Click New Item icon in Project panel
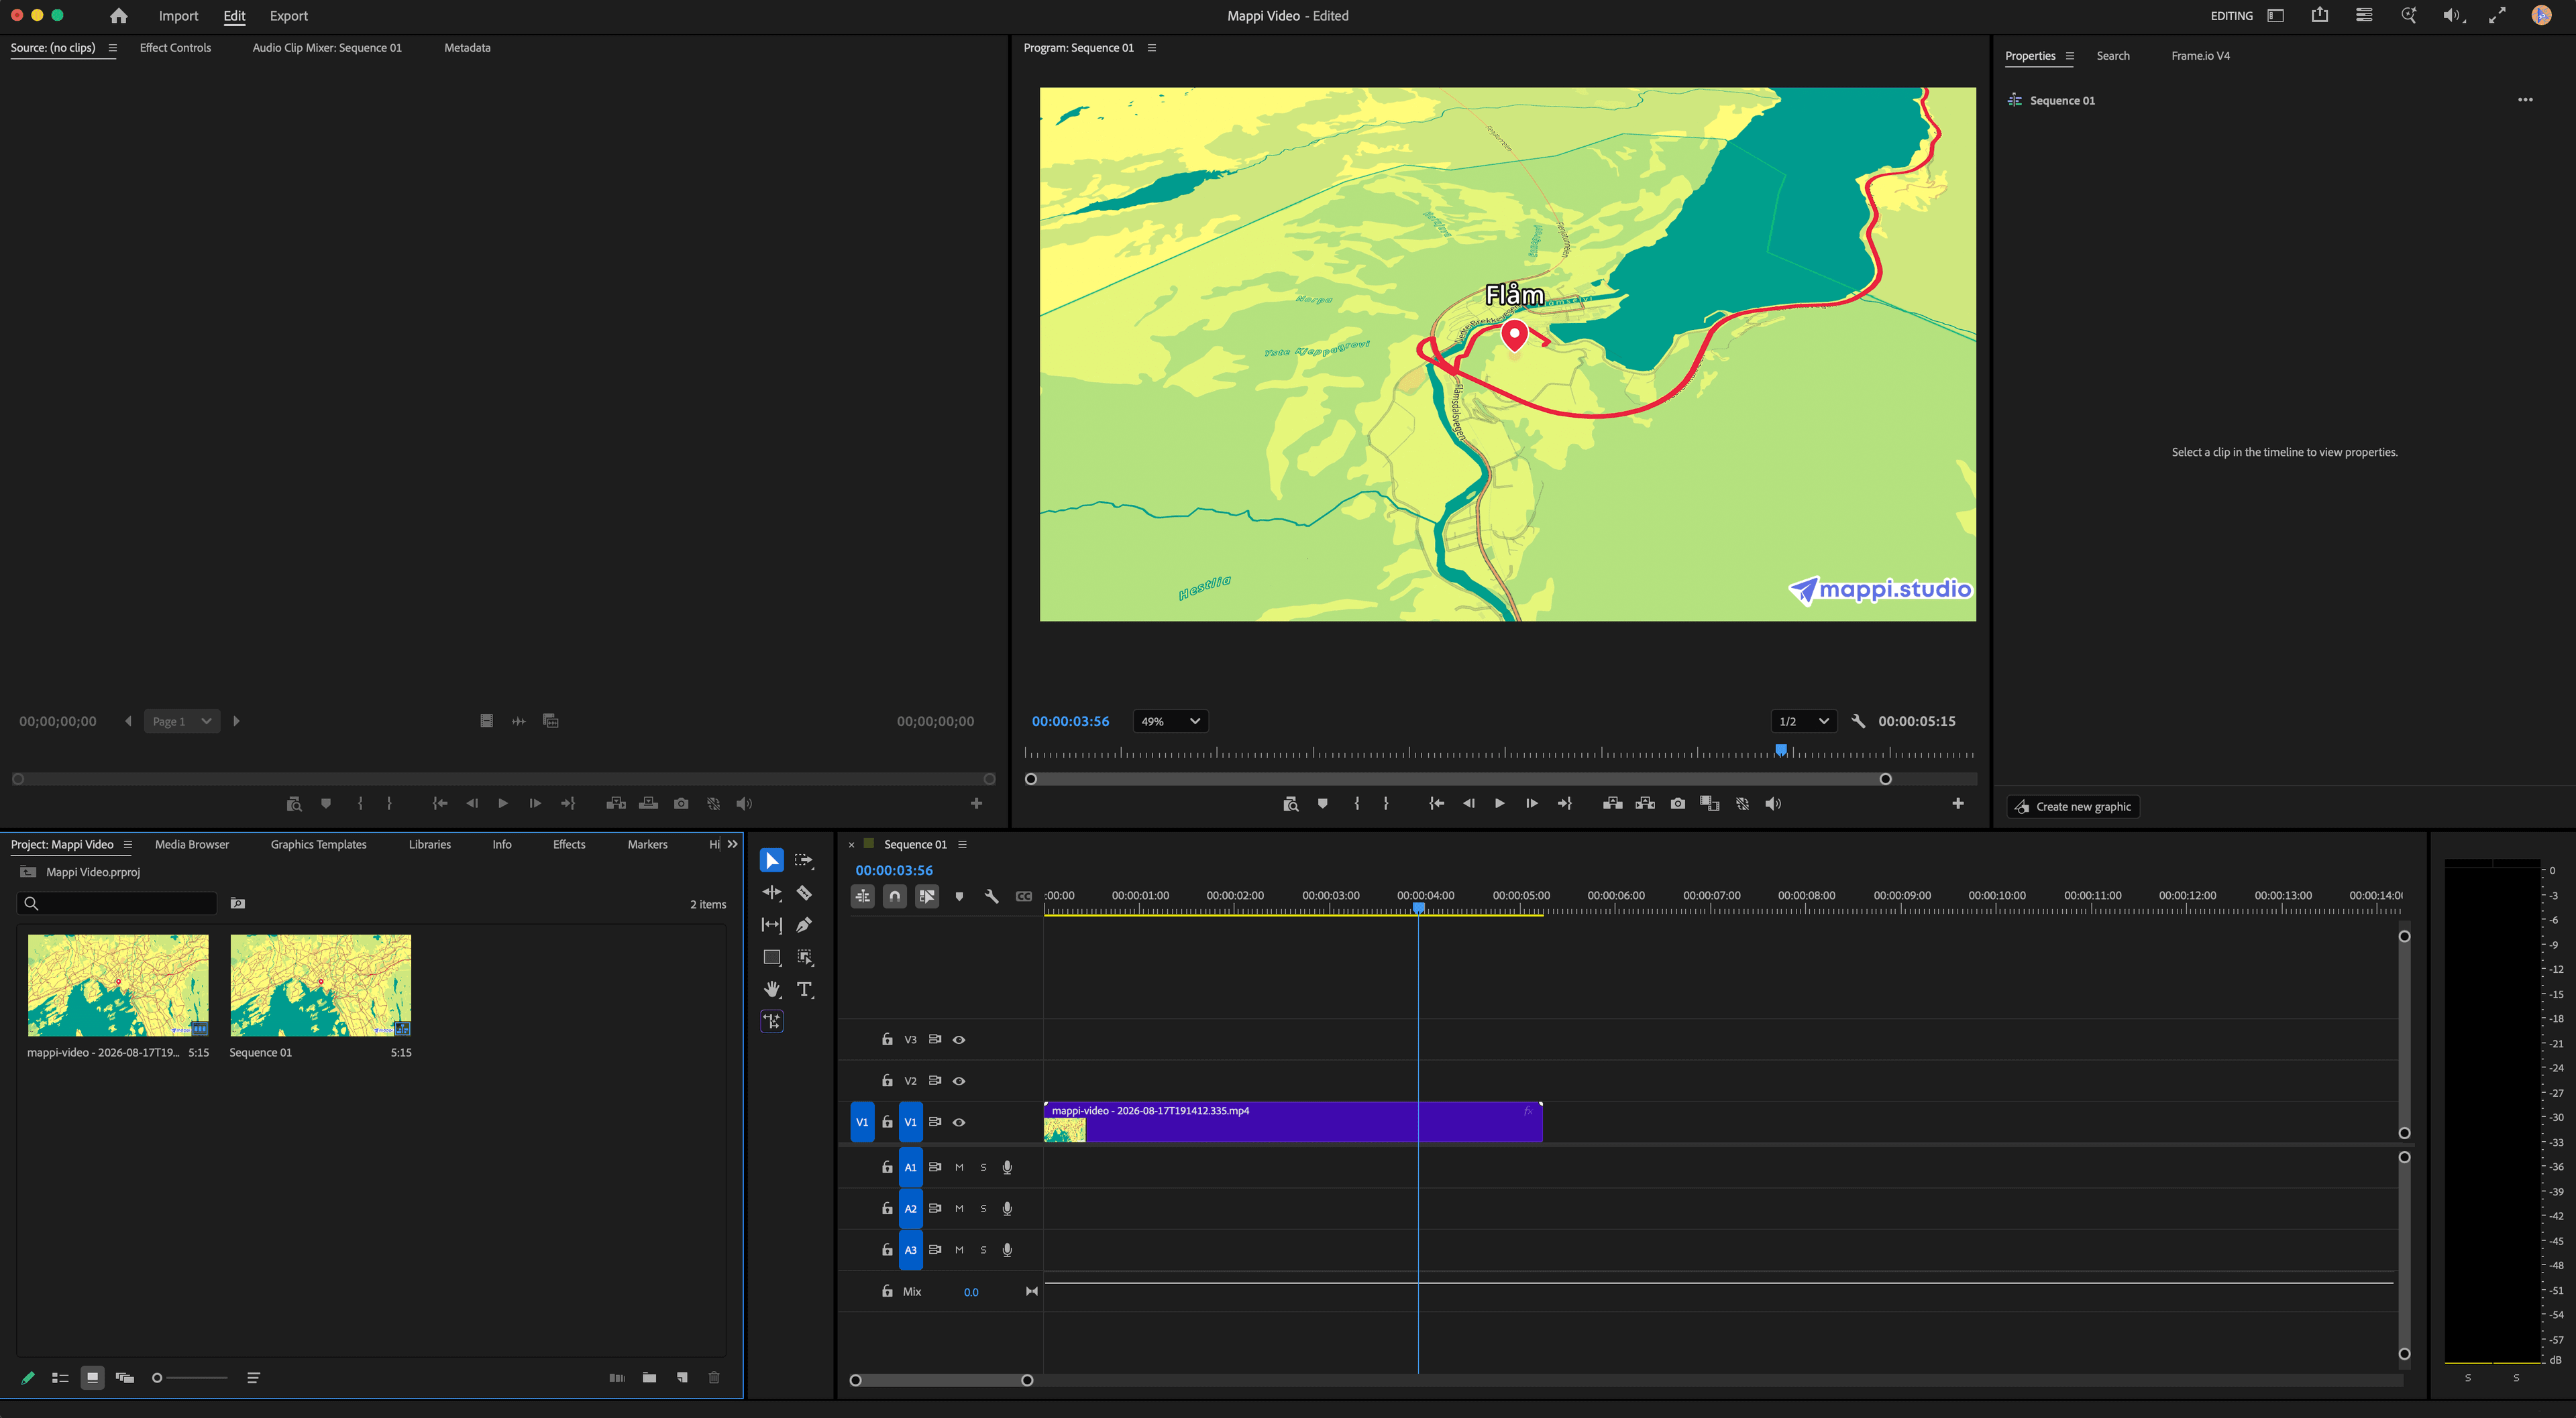The width and height of the screenshot is (2576, 1418). [681, 1377]
